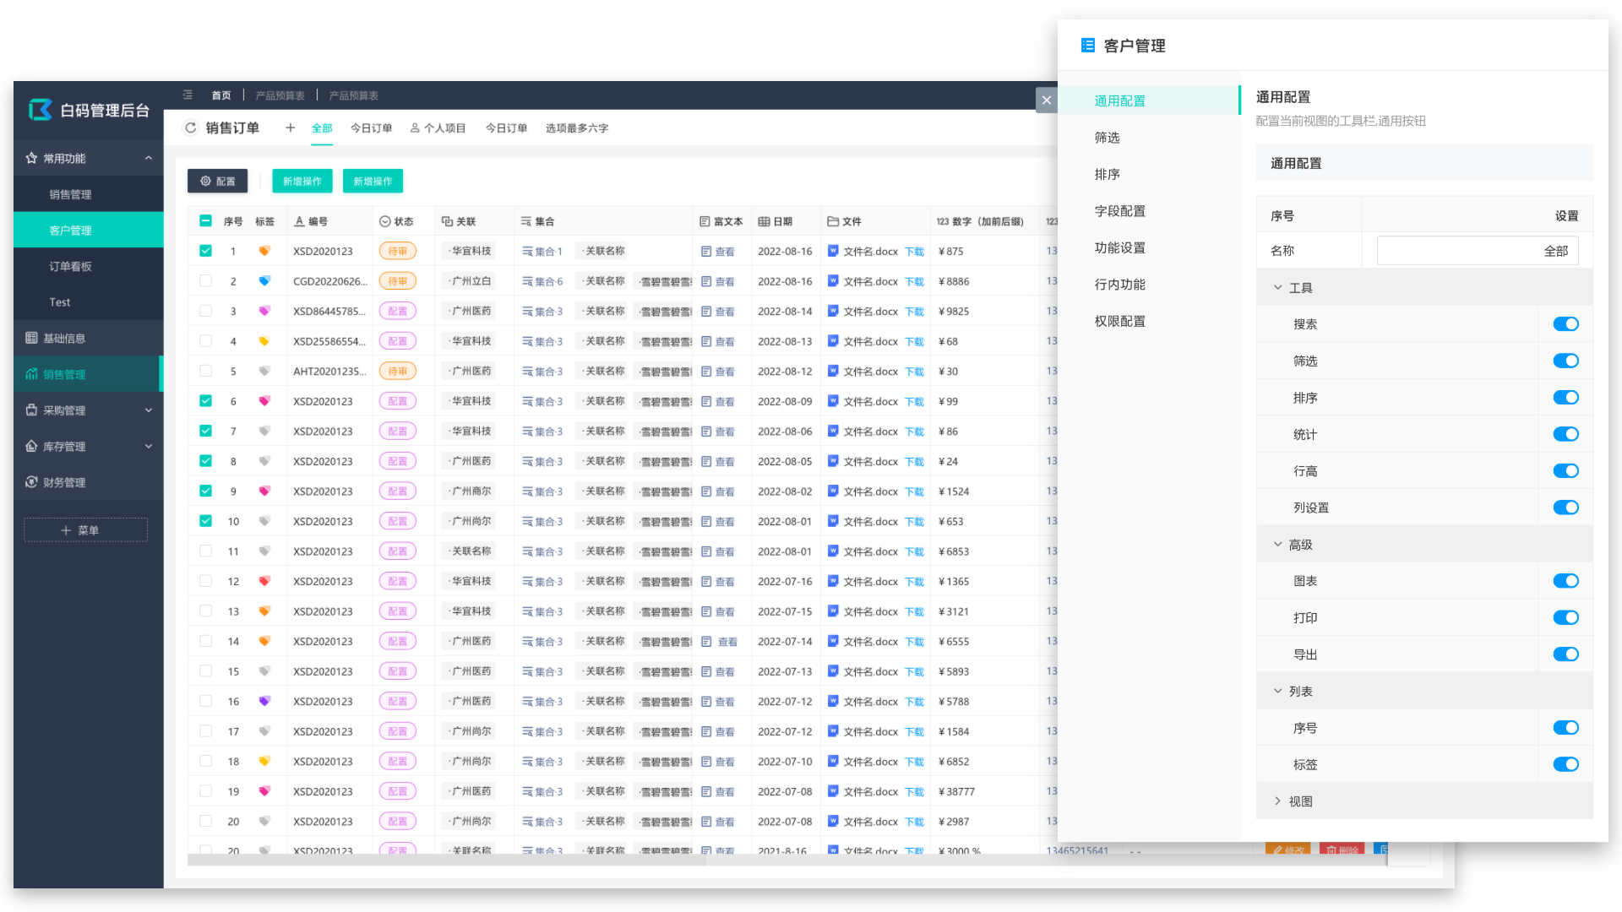The image size is (1622, 912).
Task: Turn off the 搜索 tool switch
Action: coord(1565,324)
